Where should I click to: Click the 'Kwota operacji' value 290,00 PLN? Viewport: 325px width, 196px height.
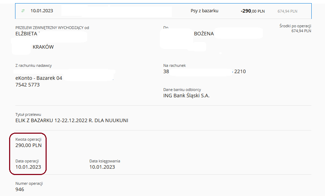(28, 145)
